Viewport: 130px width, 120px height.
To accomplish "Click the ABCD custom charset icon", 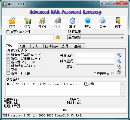I will tap(119, 72).
